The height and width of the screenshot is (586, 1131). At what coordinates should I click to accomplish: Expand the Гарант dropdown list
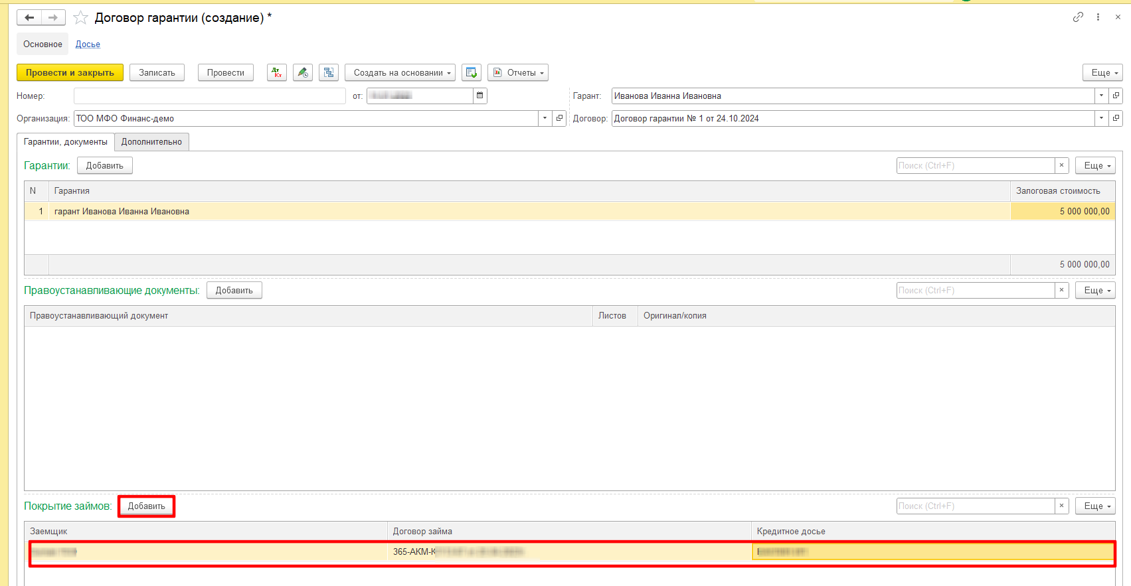[1101, 96]
